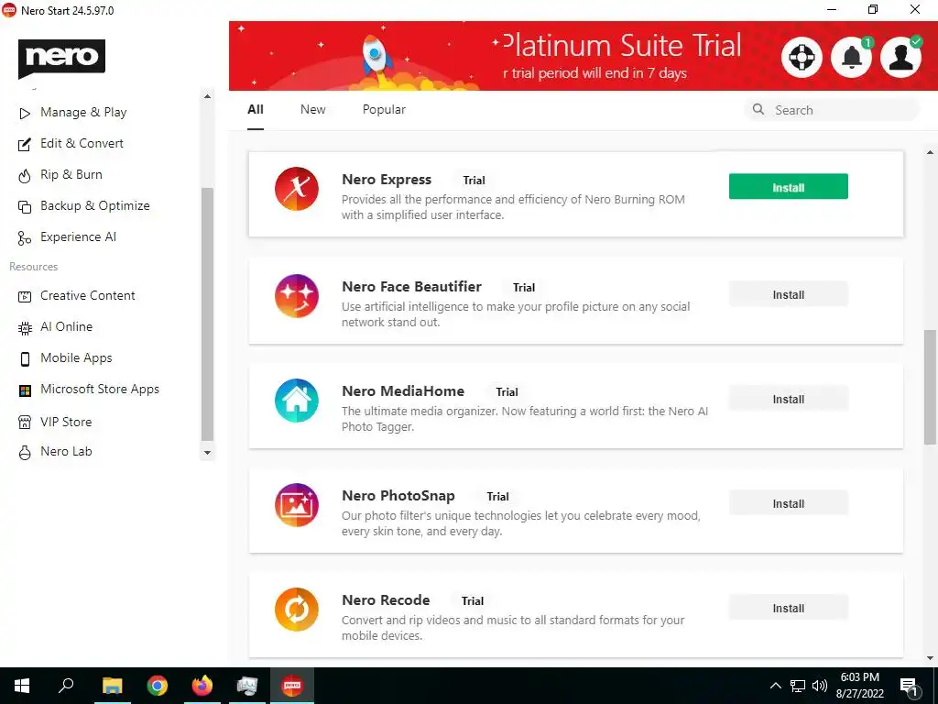This screenshot has width=938, height=704.
Task: Open notifications bell in banner
Action: [x=852, y=58]
